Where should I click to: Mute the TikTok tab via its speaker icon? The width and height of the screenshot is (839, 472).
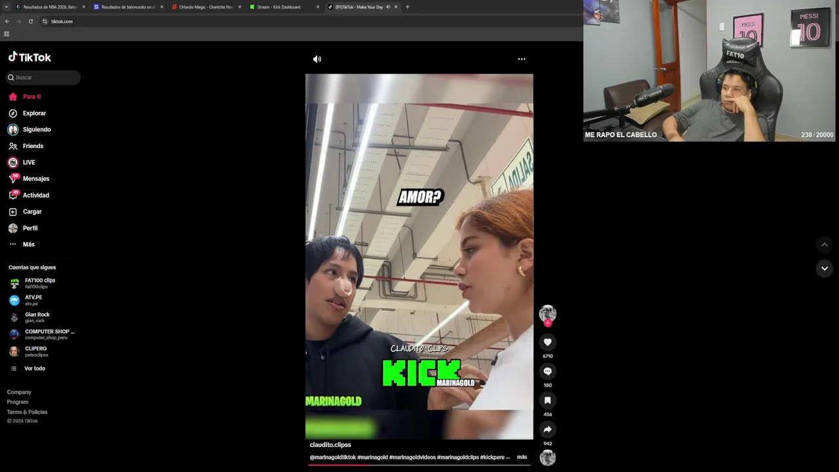tap(387, 7)
